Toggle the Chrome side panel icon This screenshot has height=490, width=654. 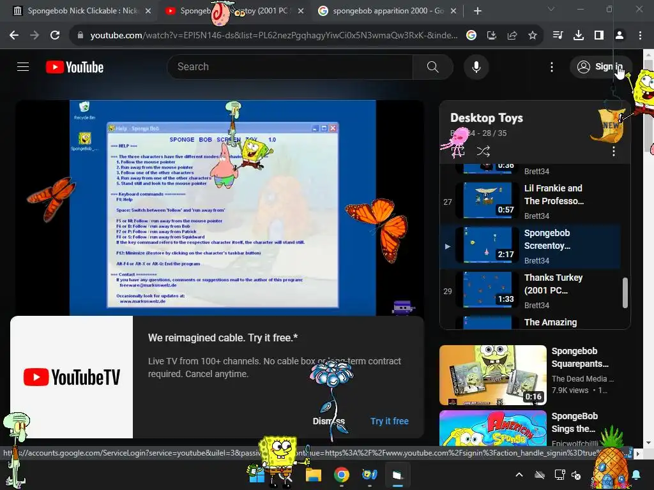[x=599, y=36]
